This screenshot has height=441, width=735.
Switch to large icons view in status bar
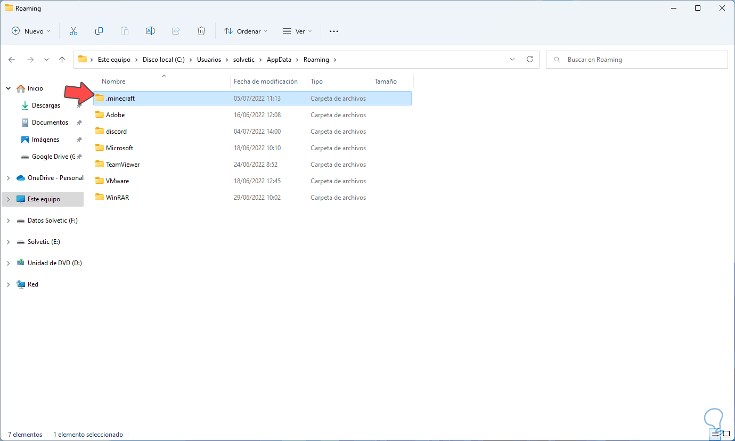point(726,434)
